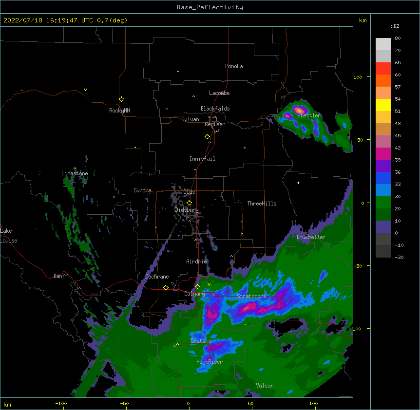Click the HighRiver label
Viewport: 420px width, 410px height.
click(x=210, y=362)
